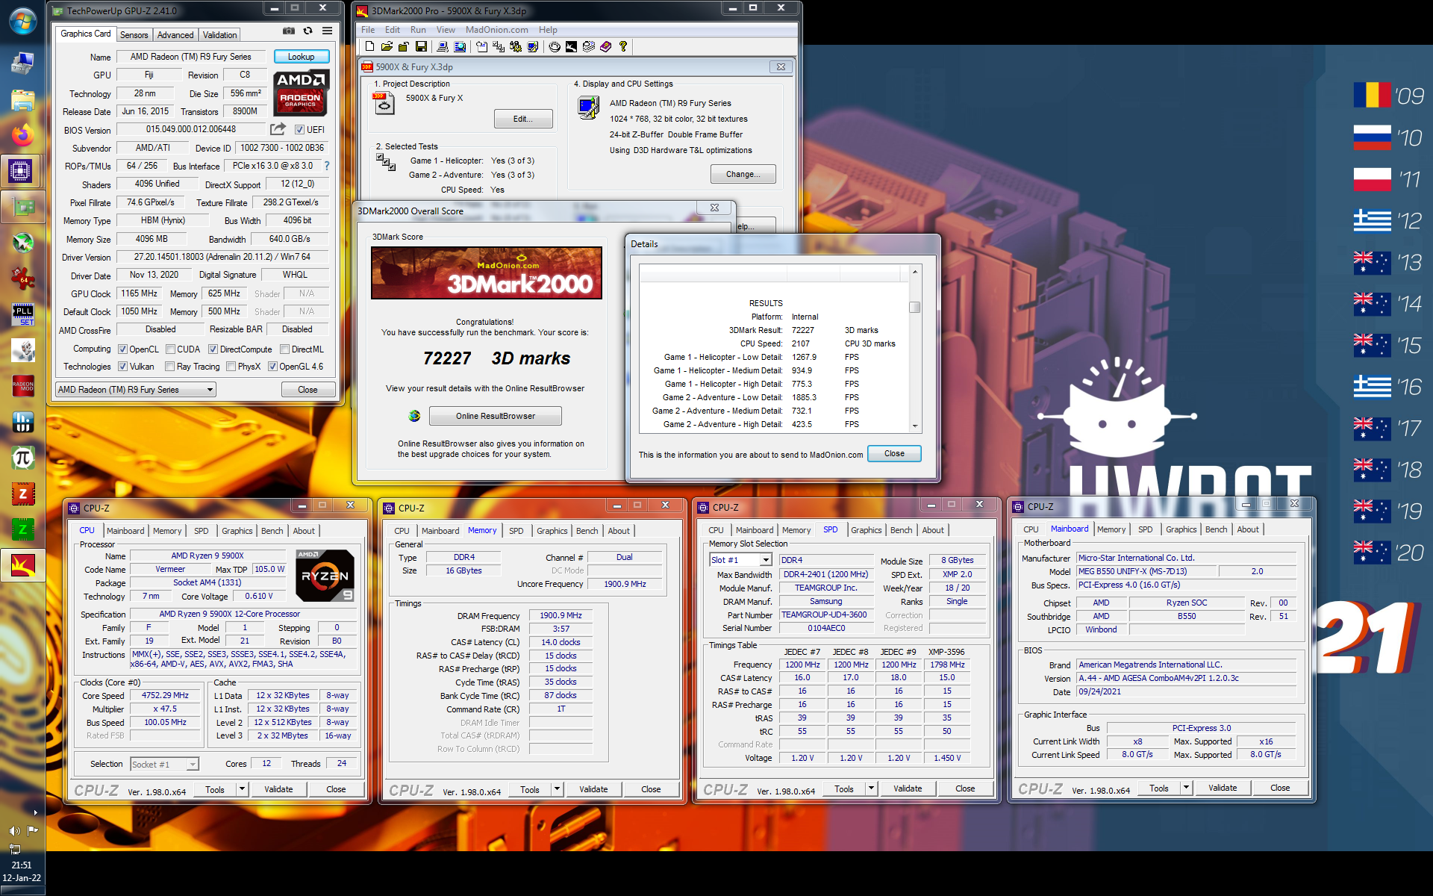Click the GPU-Z screenshot camera icon

(289, 31)
